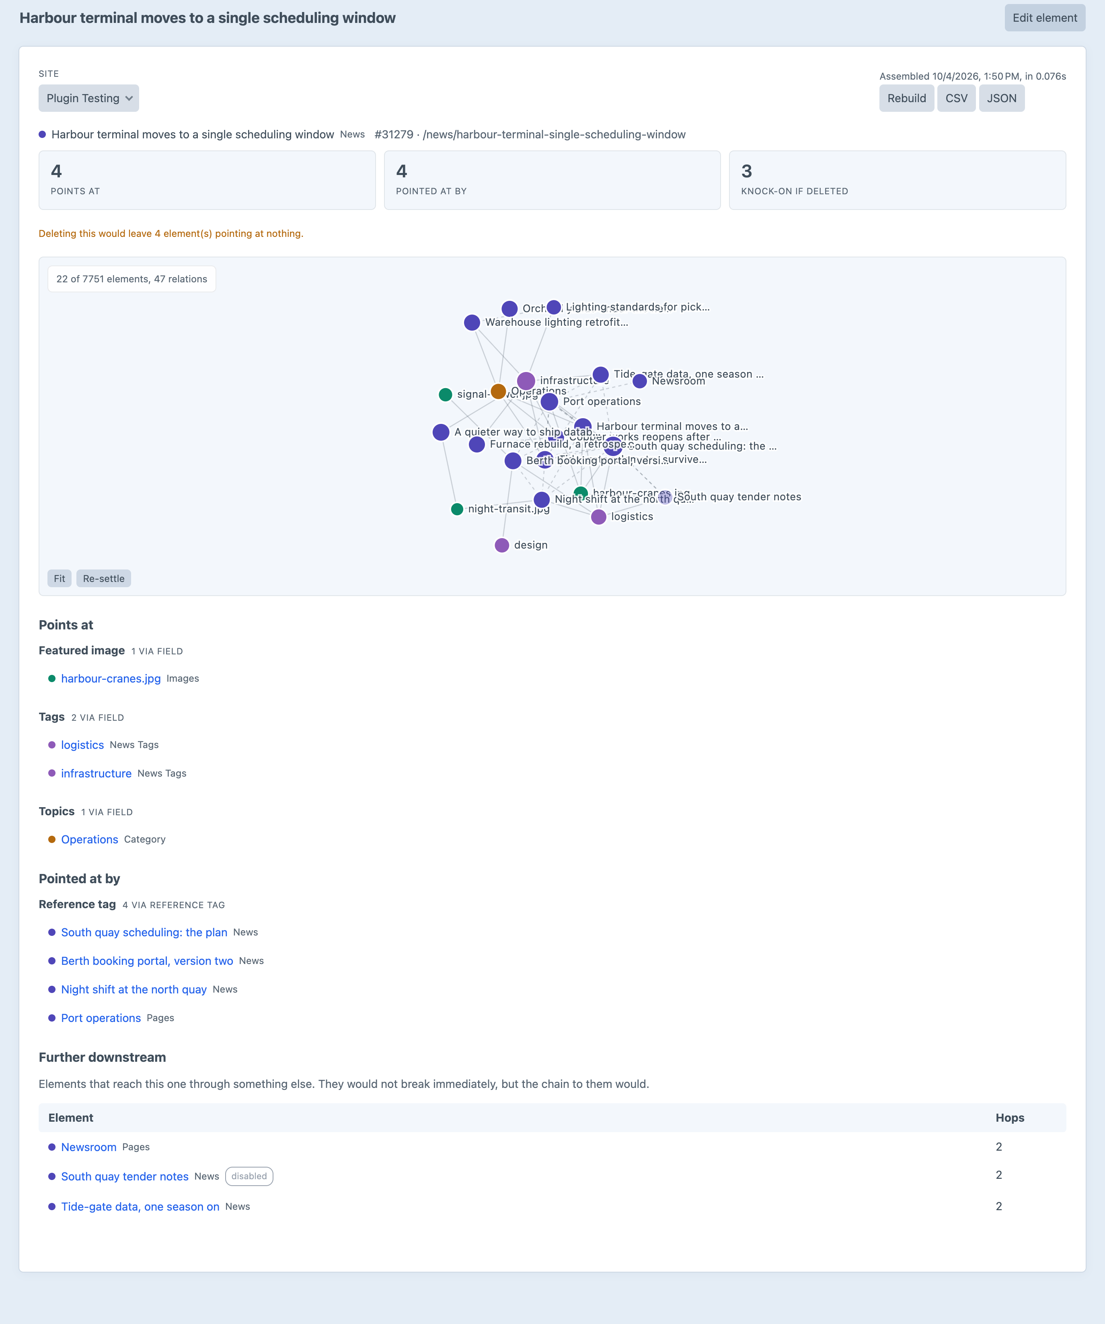Click the A quieter way to ship node

[x=441, y=432]
